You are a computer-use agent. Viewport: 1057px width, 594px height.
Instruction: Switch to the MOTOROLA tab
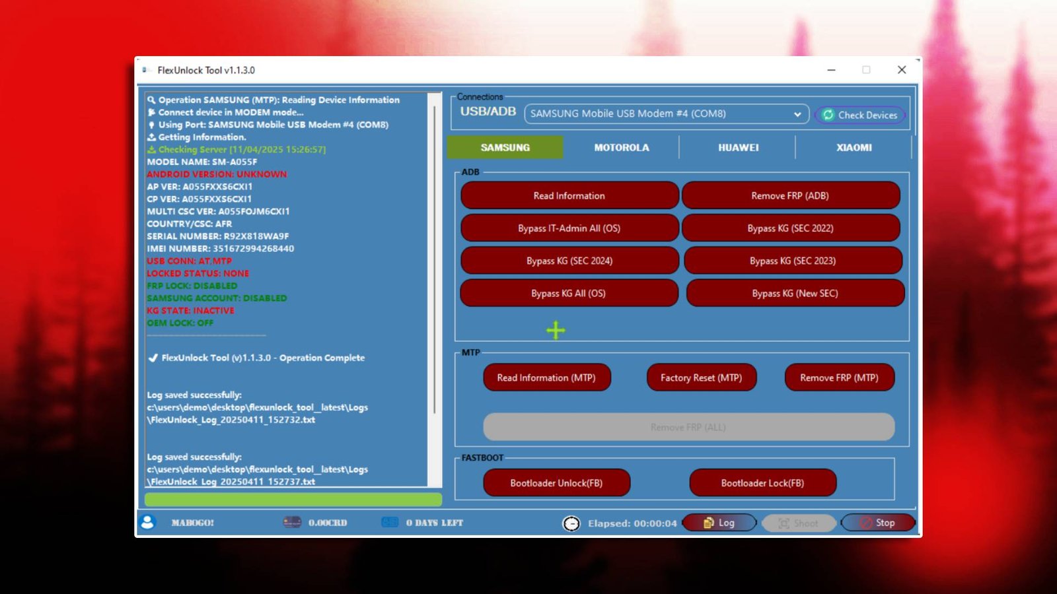coord(621,147)
